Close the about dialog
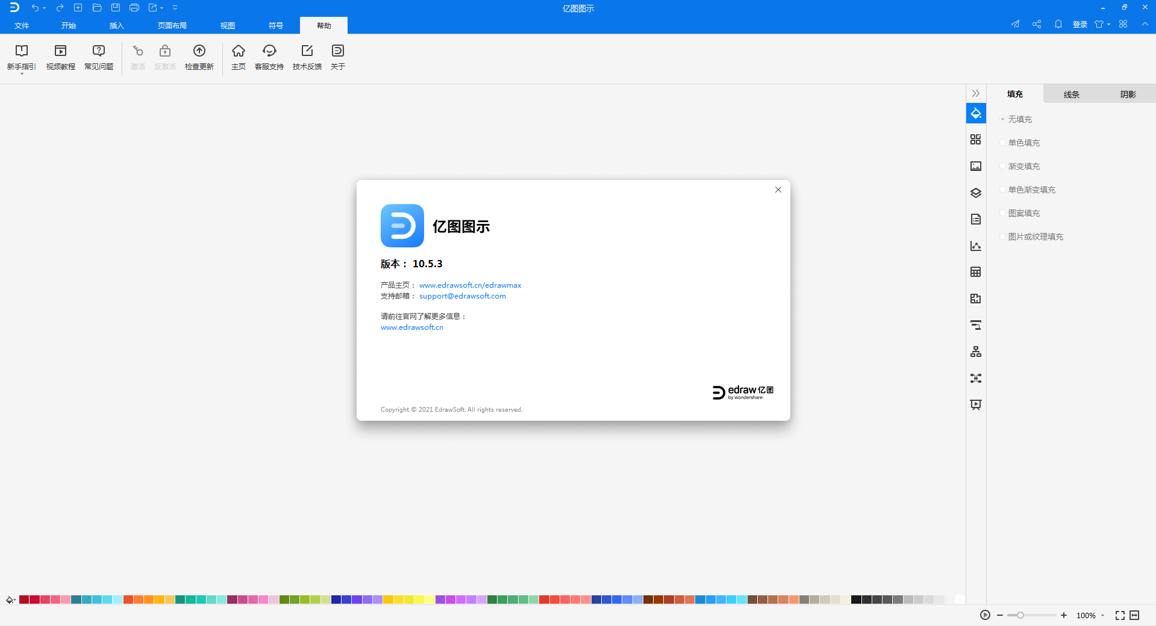 [x=778, y=190]
